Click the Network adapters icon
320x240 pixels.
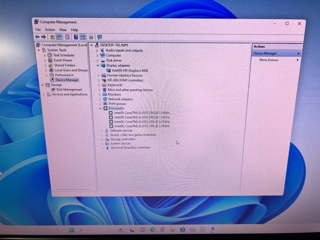pyautogui.click(x=105, y=99)
